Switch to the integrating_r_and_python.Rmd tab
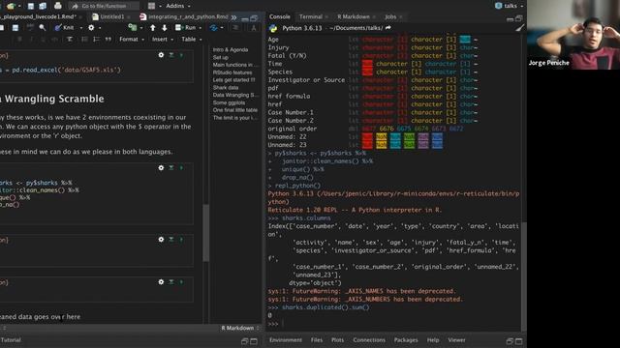This screenshot has height=348, width=620. [184, 17]
